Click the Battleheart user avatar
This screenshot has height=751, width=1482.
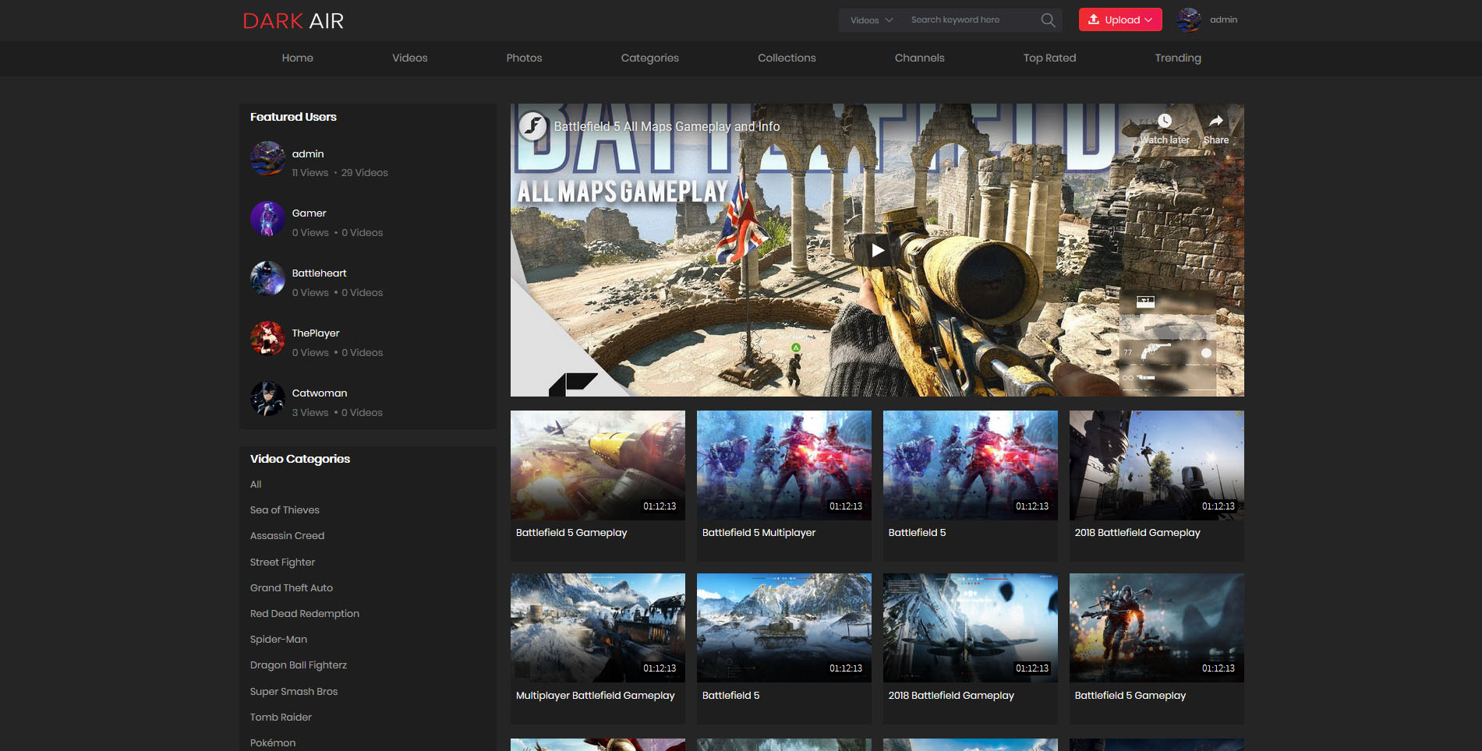267,278
